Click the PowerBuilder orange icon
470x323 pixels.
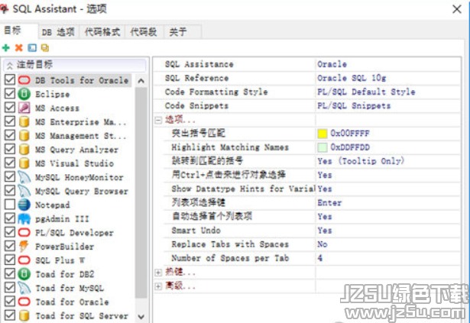(24, 247)
